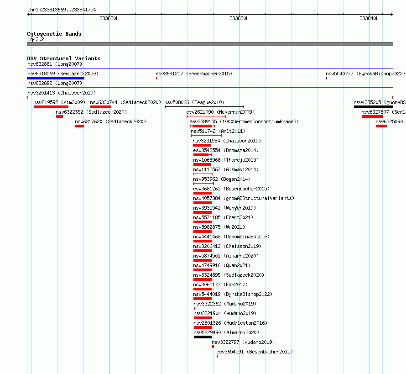This screenshot has width=406, height=374.
Task: Click nsv3321904 (Audano2019) label
Action: (x=225, y=313)
